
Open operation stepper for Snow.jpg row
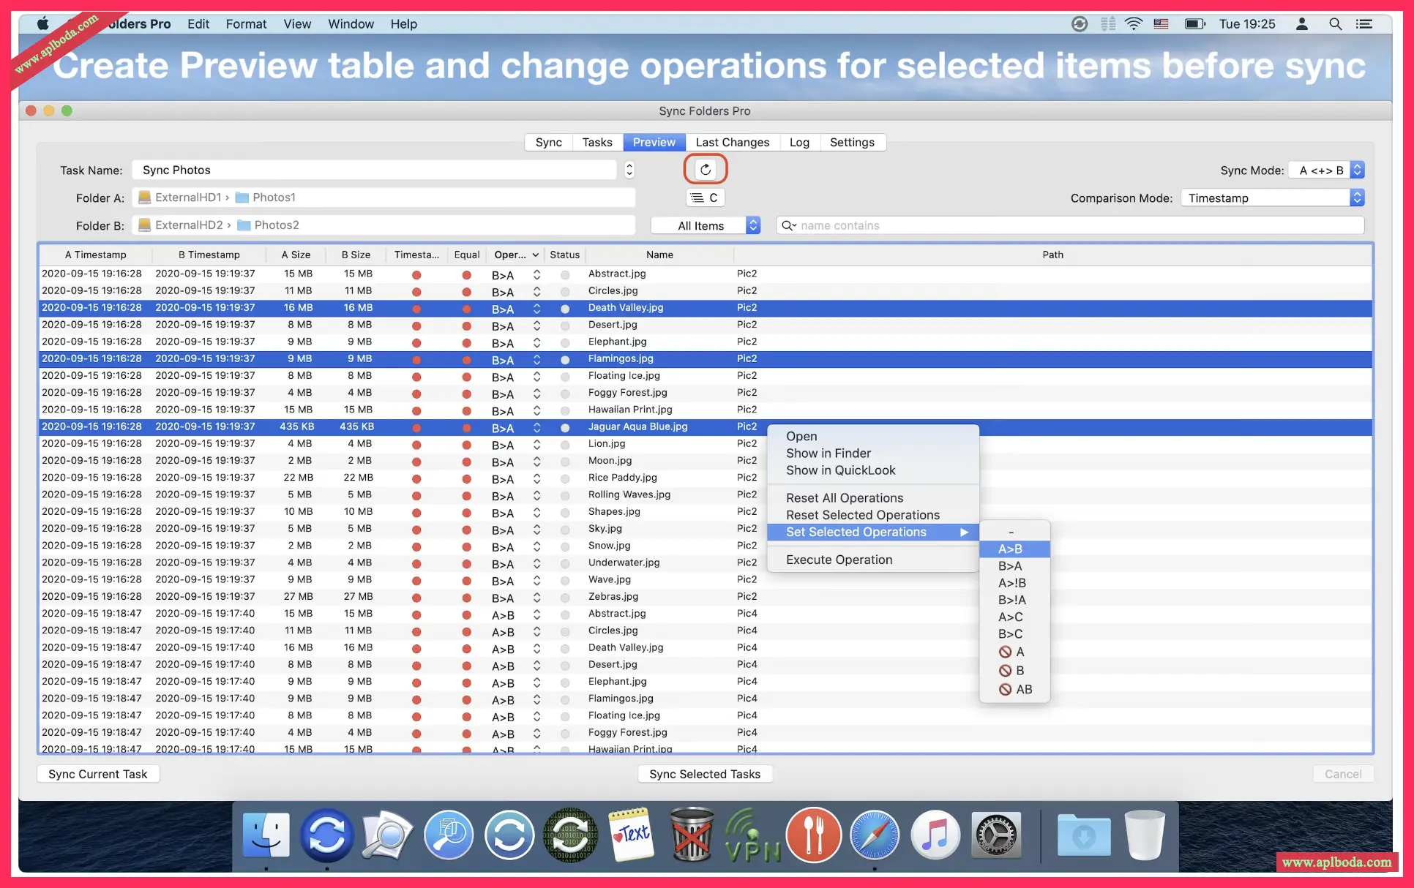click(x=536, y=546)
